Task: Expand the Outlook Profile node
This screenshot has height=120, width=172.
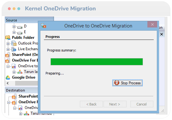Action: click(8, 44)
